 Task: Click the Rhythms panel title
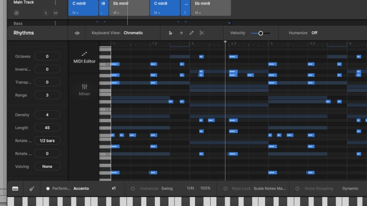[x=24, y=33]
